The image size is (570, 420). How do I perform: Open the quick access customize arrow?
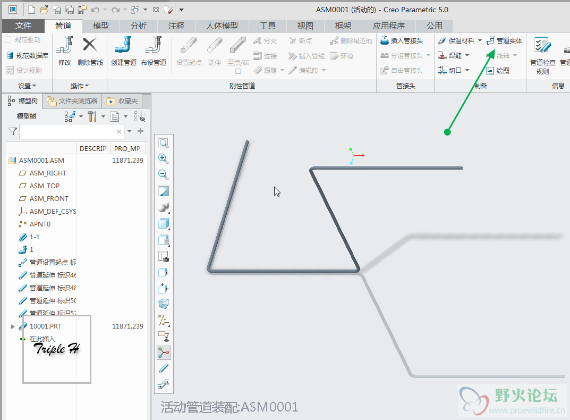pos(181,10)
